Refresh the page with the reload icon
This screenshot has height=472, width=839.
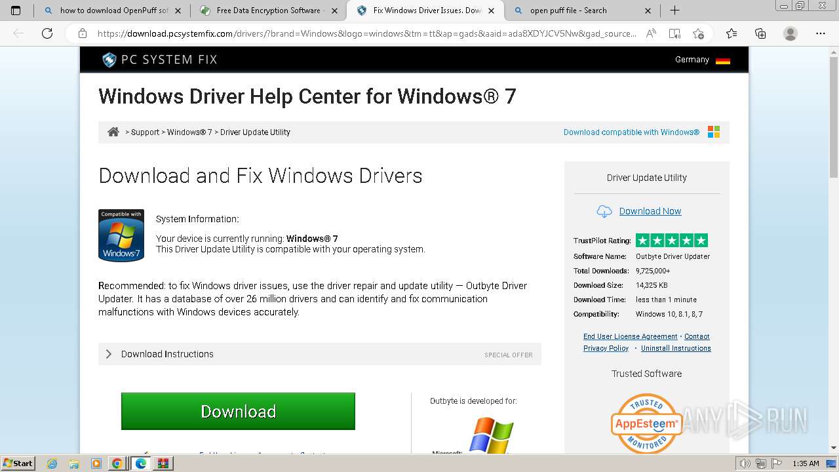coord(47,33)
